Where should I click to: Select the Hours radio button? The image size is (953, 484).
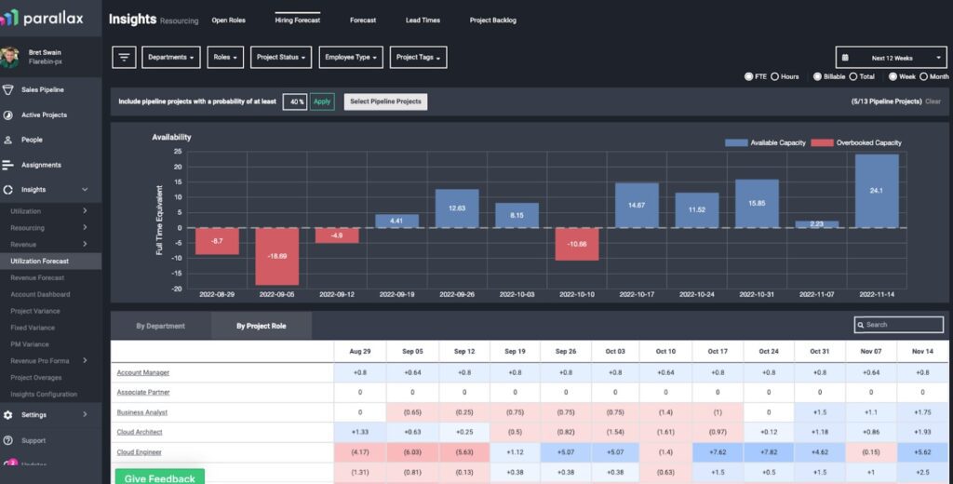point(774,76)
